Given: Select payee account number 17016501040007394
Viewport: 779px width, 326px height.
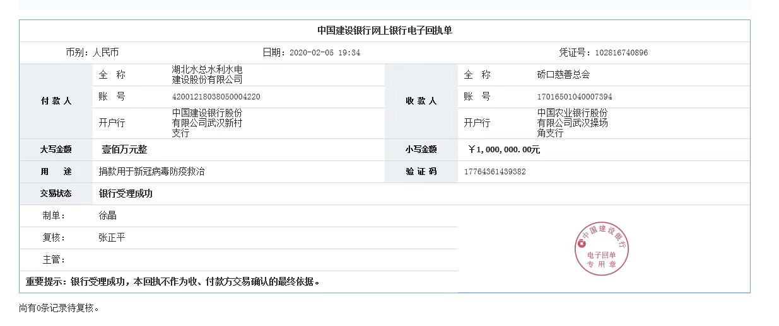Looking at the screenshot, I should 574,97.
